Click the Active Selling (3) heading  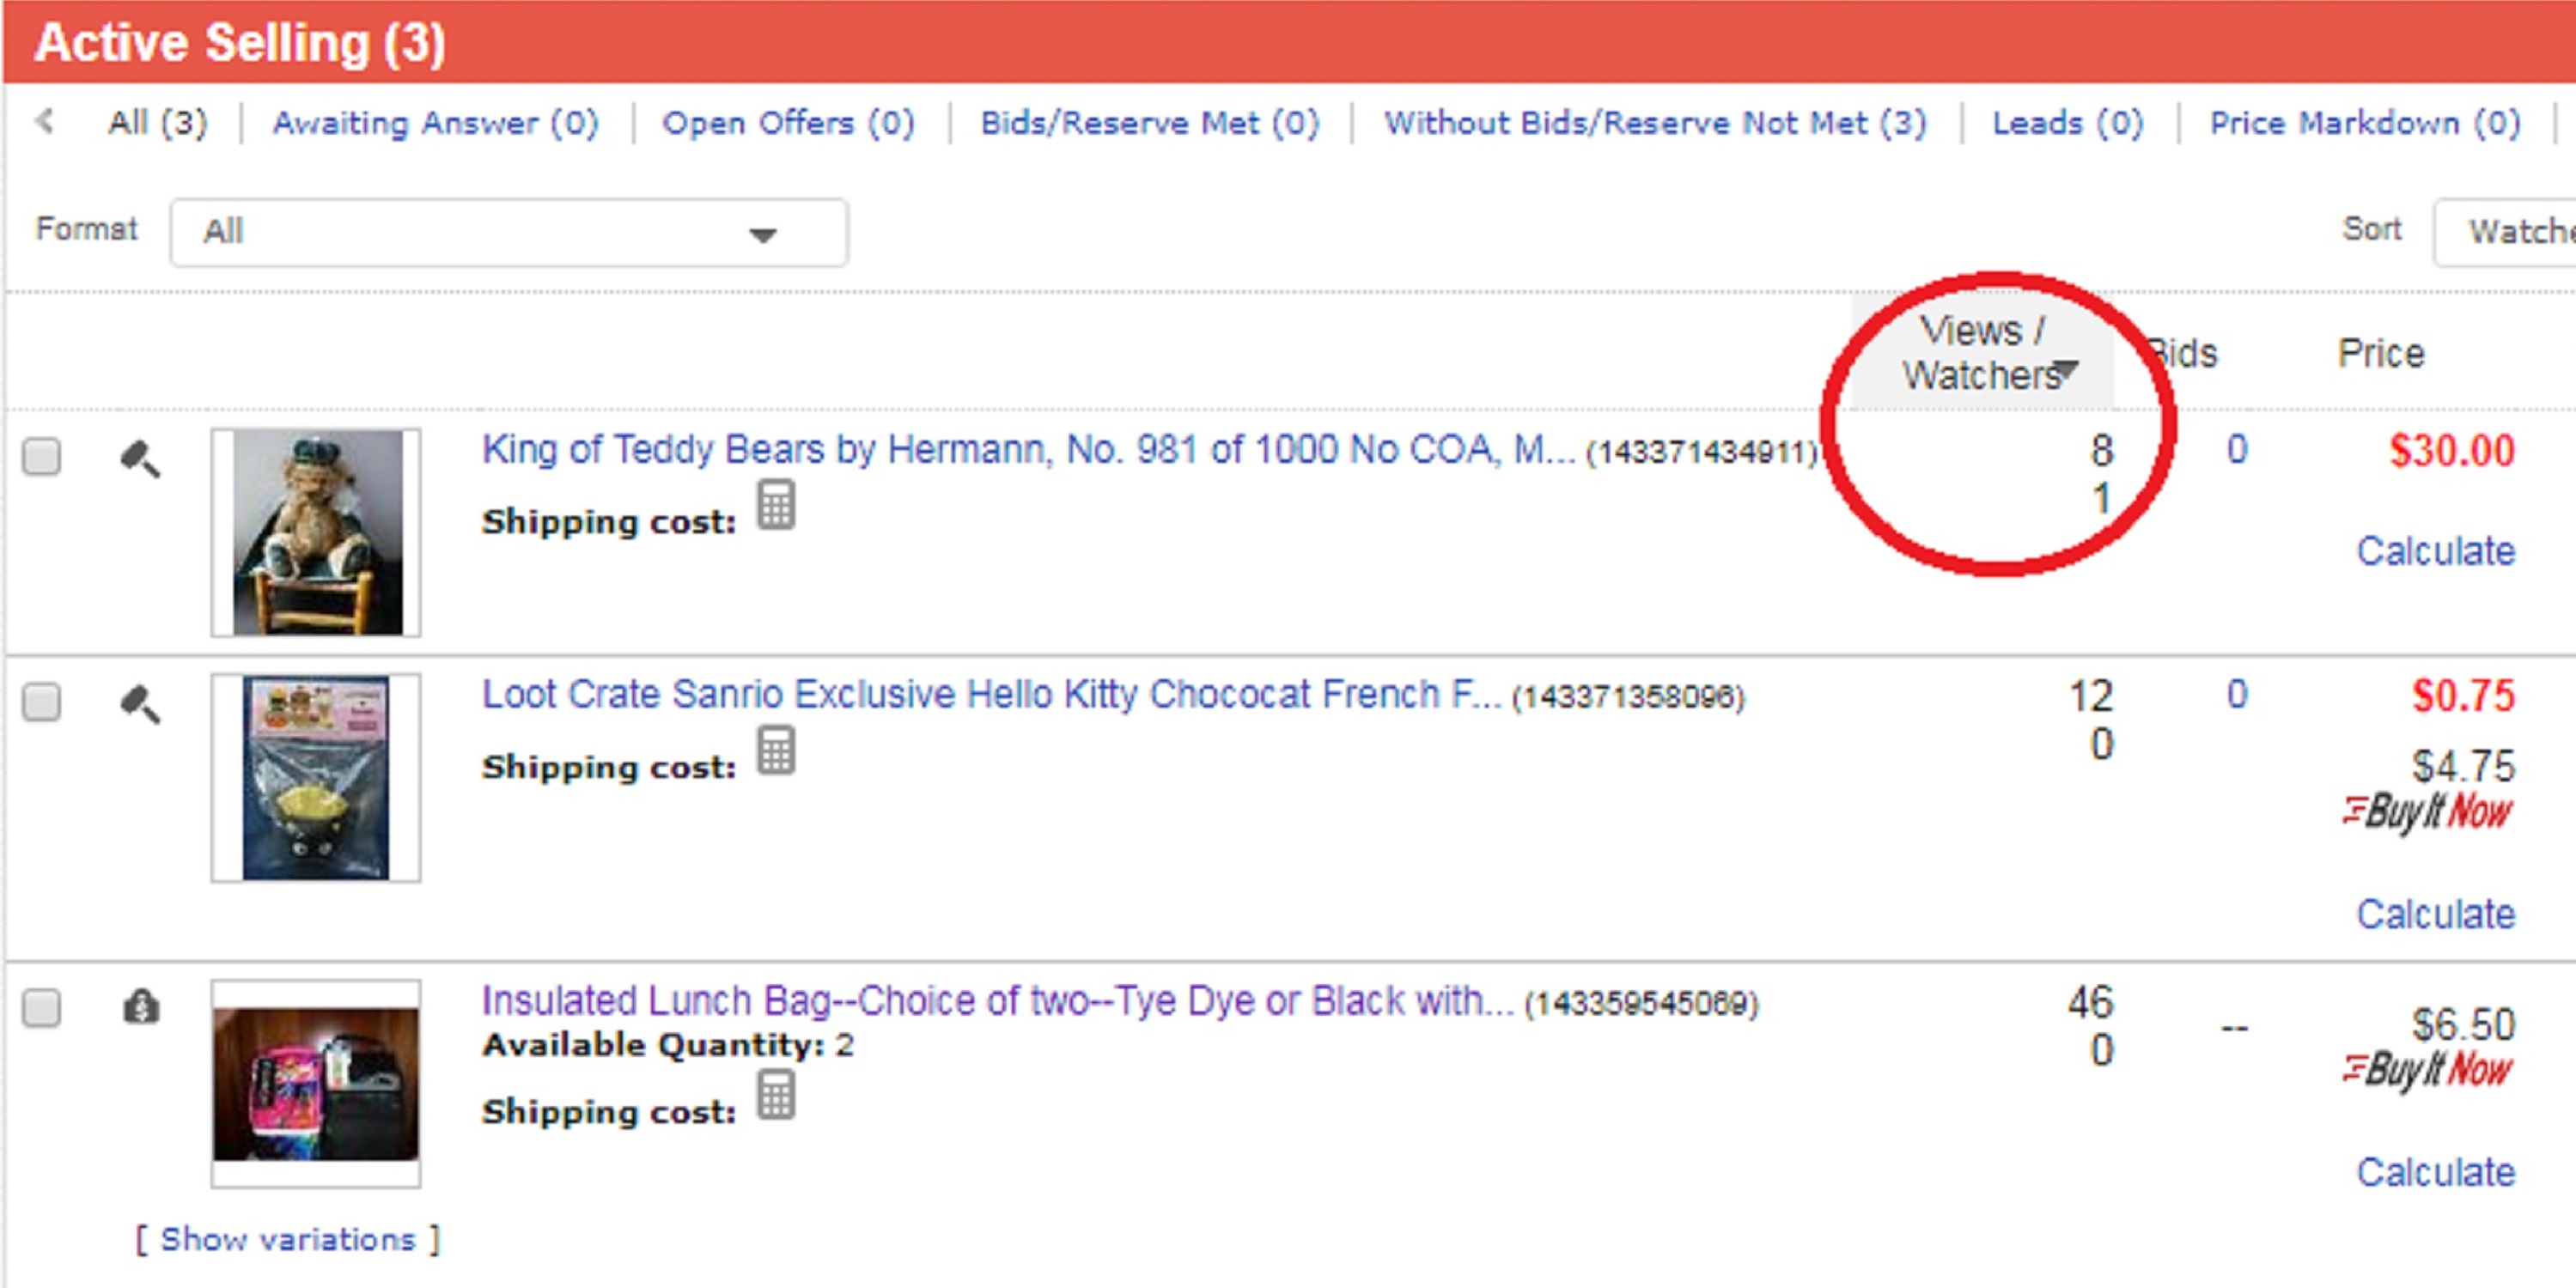(240, 43)
